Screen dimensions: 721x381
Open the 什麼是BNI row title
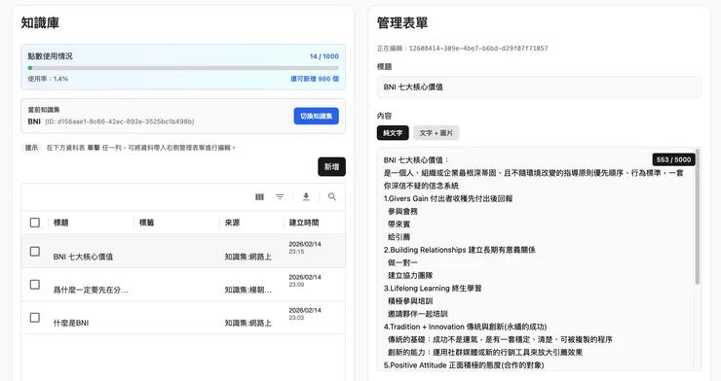(71, 323)
